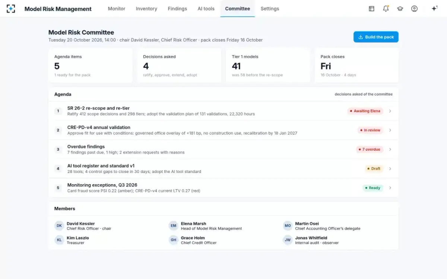Click Elena Marsh's EM avatar
Image resolution: width=447 pixels, height=279 pixels.
(174, 226)
